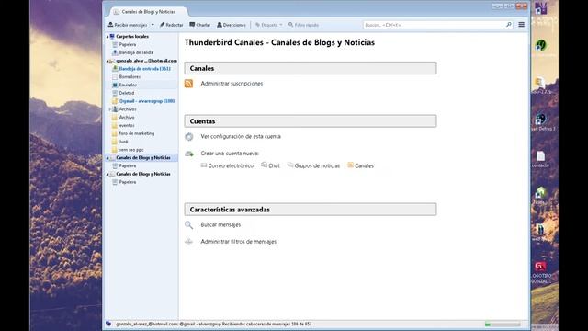Click the Administrar filtros icon
The height and width of the screenshot is (331, 588).
pos(188,242)
